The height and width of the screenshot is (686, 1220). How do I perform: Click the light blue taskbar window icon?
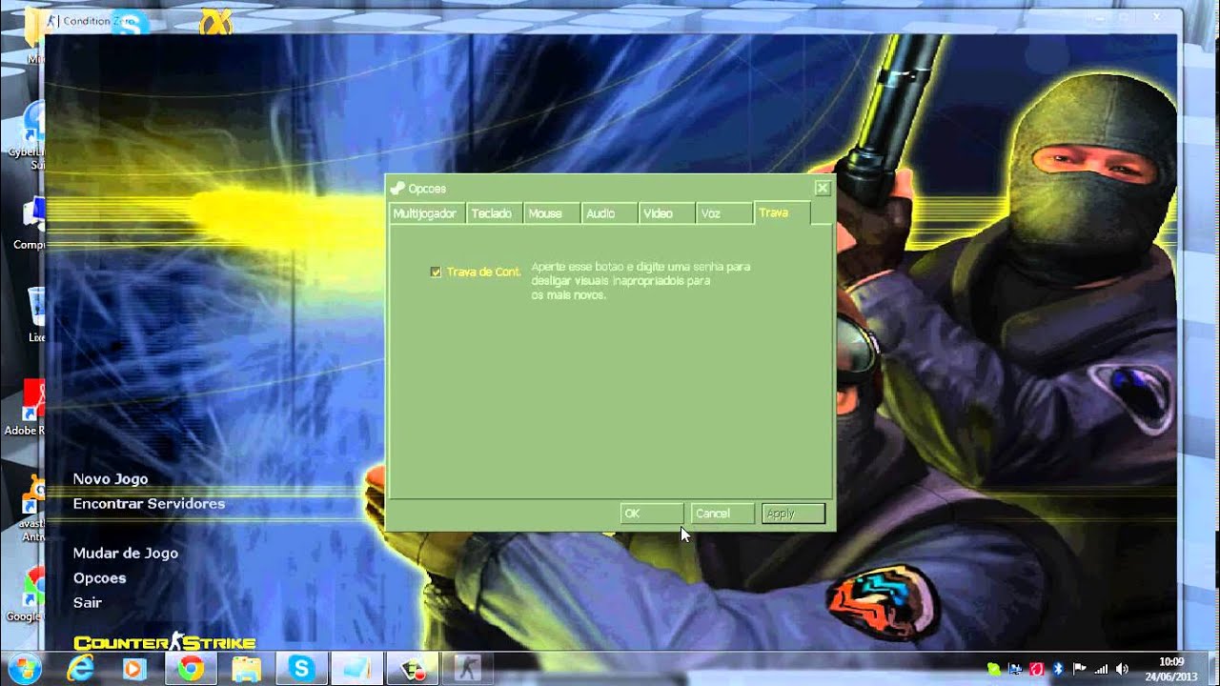click(356, 668)
